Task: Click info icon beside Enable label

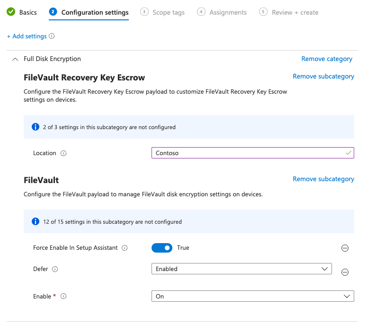Action: tap(63, 297)
